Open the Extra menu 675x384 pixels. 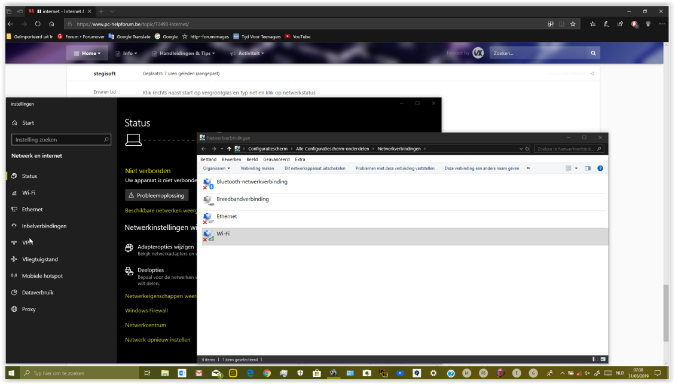300,159
